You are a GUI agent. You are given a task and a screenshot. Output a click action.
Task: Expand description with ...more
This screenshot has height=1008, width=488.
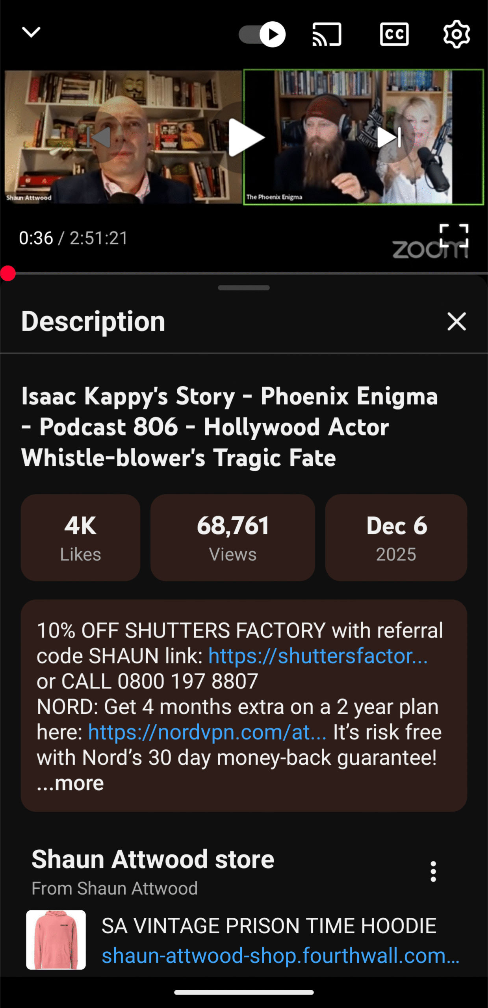71,783
